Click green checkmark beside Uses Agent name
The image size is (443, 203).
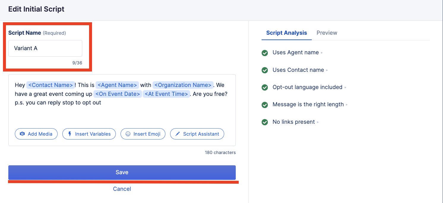point(265,53)
